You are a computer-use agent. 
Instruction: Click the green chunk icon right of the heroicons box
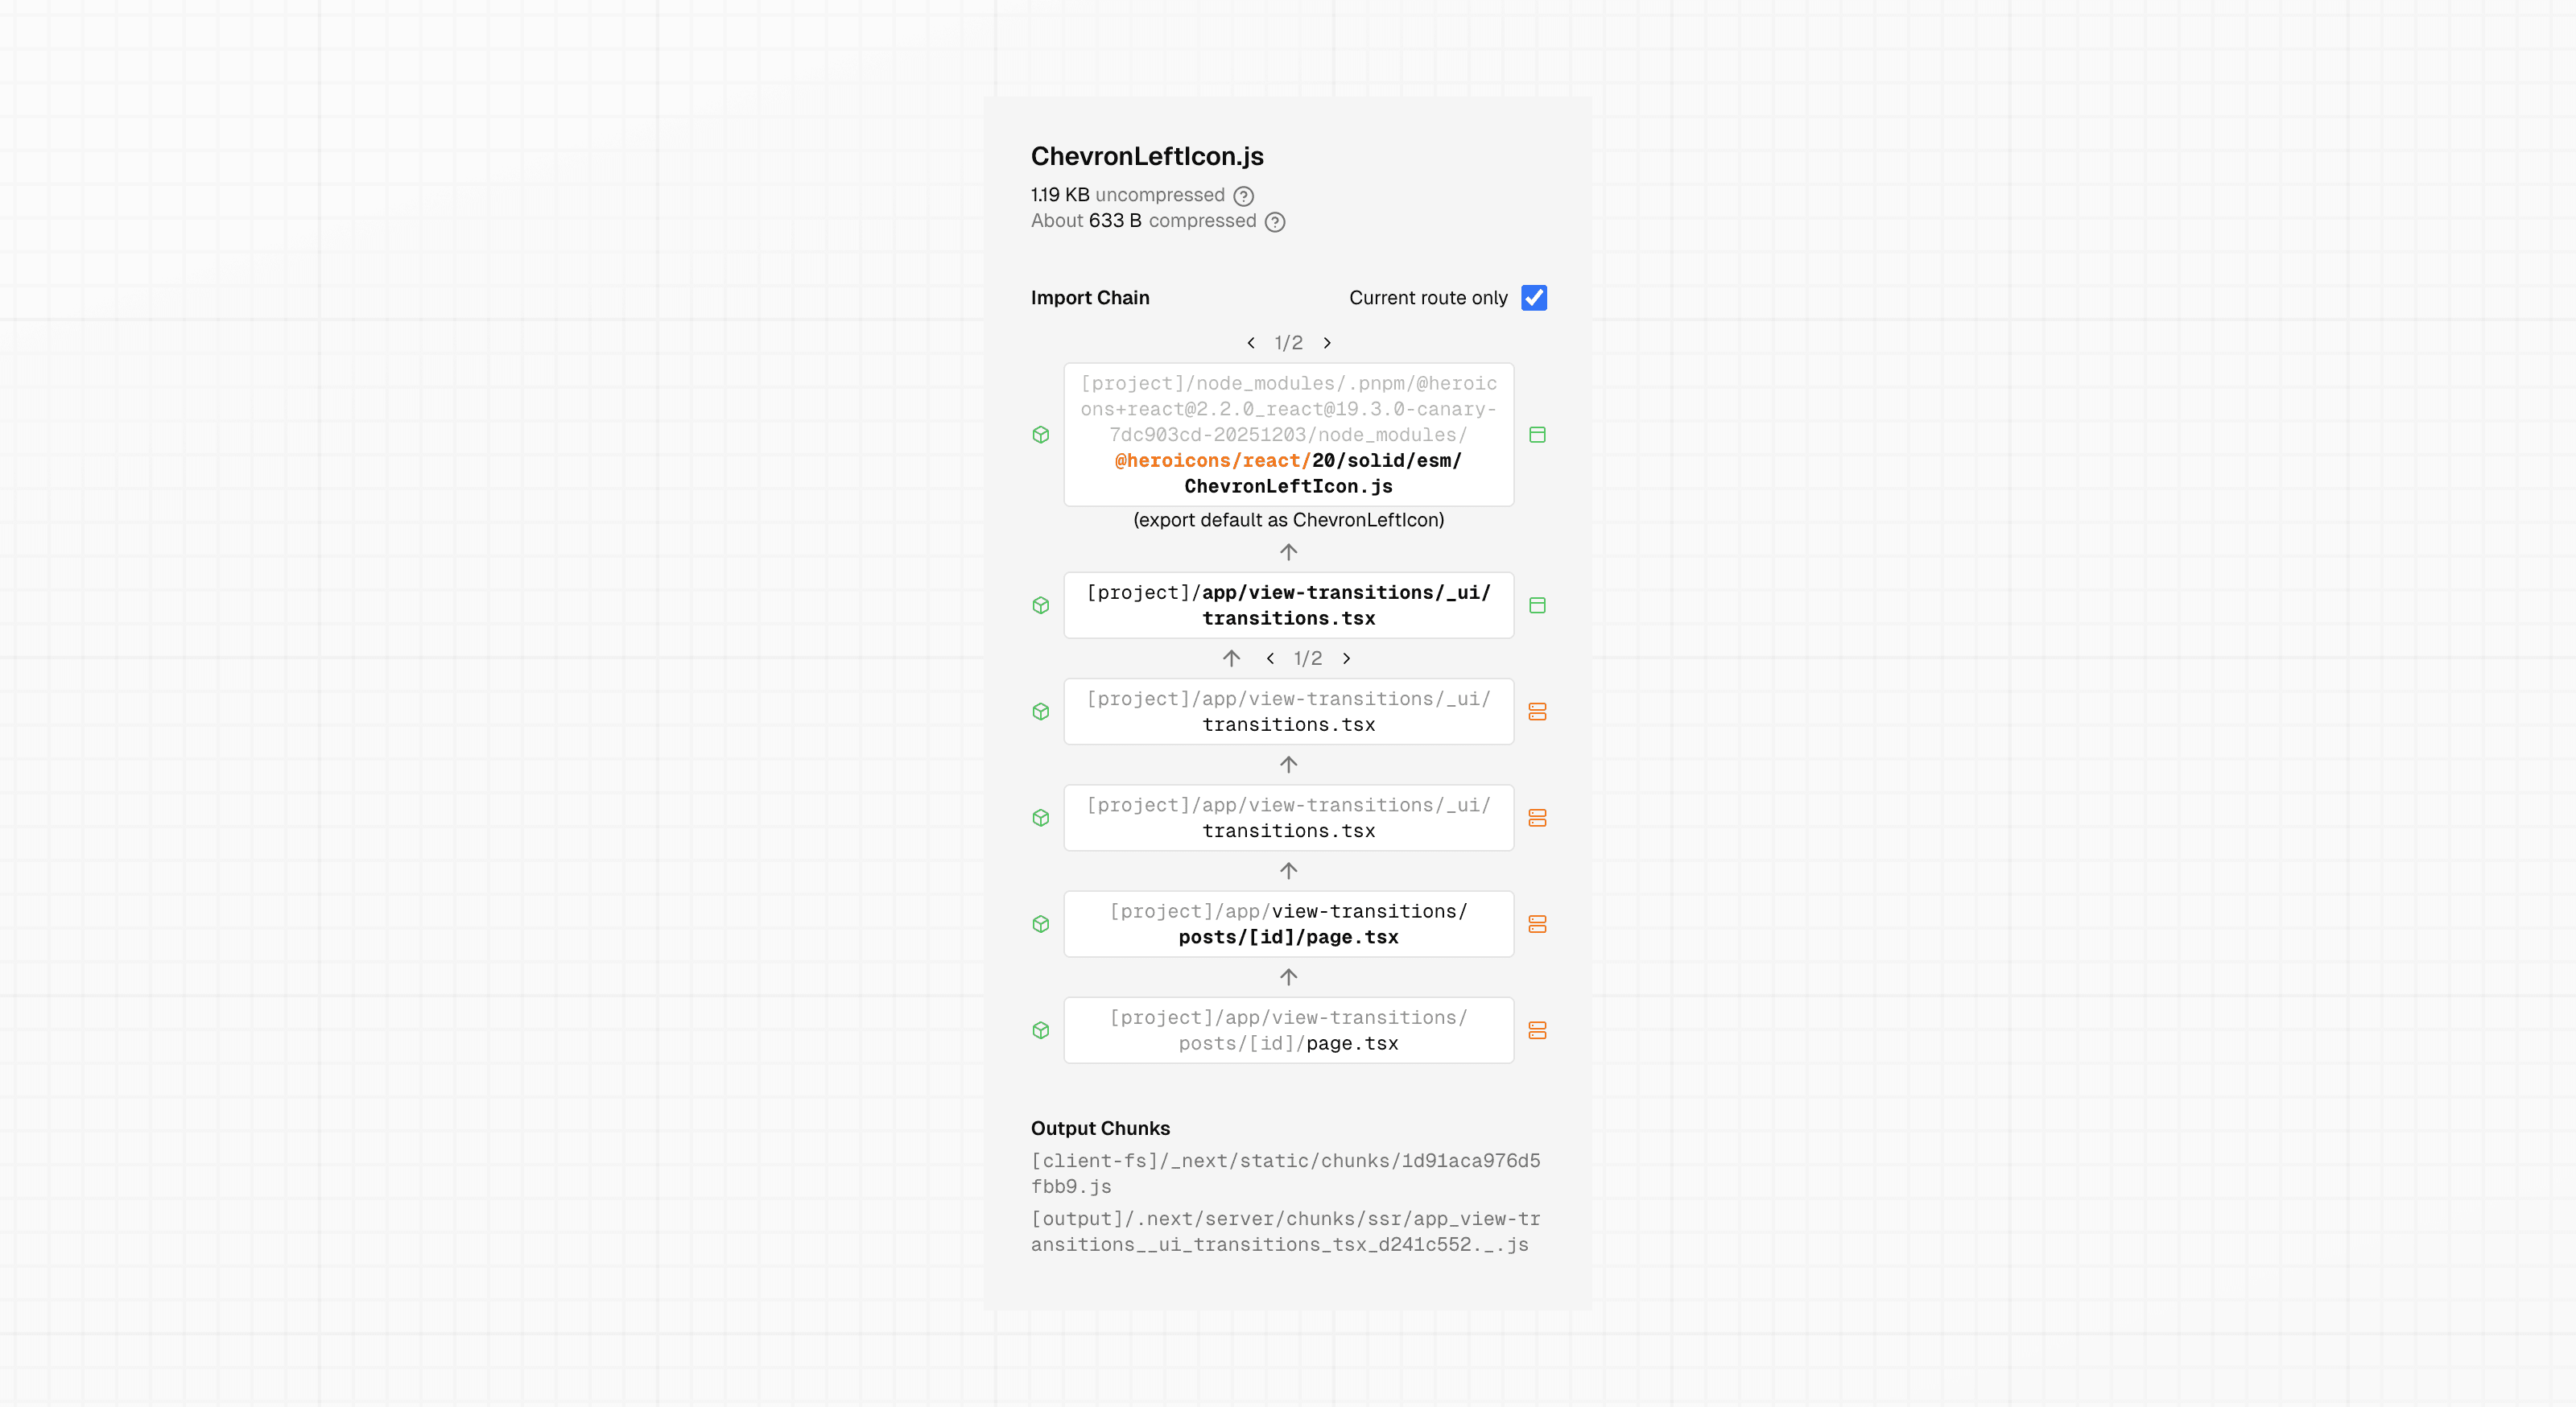coord(1538,434)
